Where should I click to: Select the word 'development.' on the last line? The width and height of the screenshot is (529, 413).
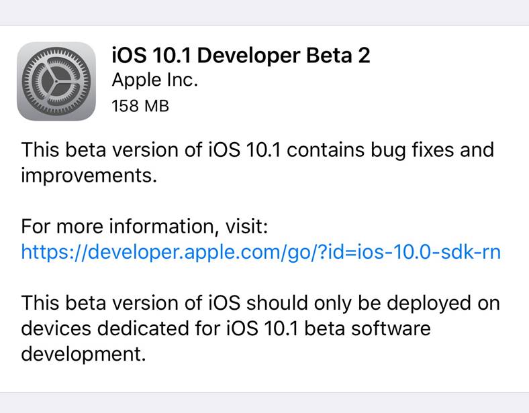coord(83,353)
